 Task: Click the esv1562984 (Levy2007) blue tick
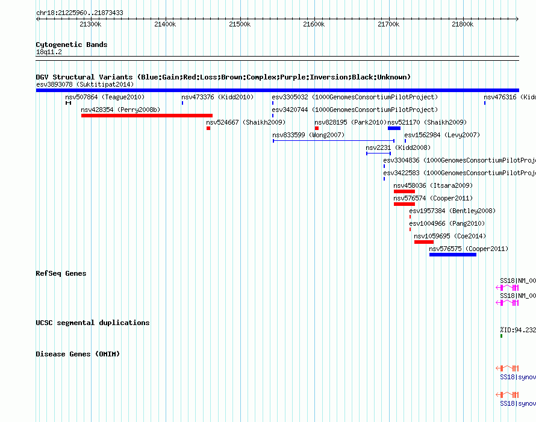pos(405,141)
